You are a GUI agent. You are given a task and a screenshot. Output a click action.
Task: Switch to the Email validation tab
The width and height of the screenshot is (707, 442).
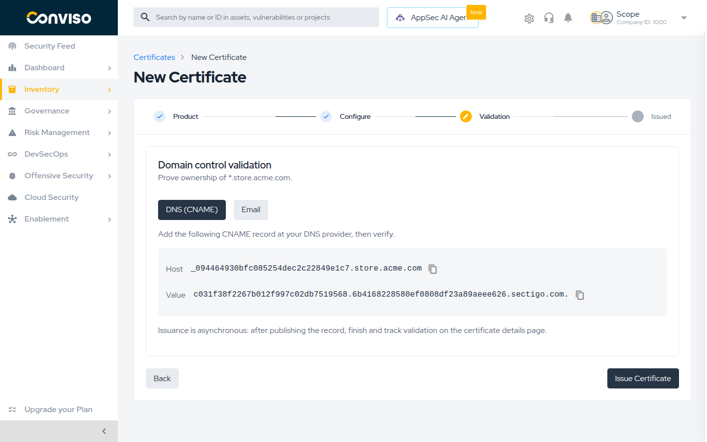251,210
